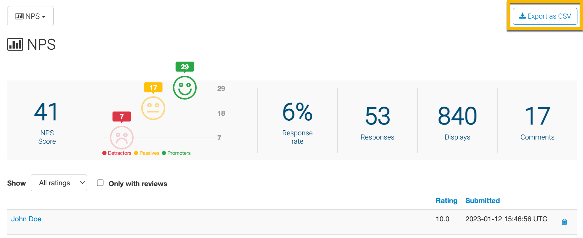This screenshot has width=583, height=238.
Task: Click the yellow 17 passives count badge
Action: (x=153, y=88)
